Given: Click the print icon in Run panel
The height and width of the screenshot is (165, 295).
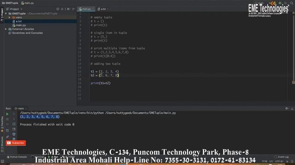Looking at the screenshot, I should point(14,134).
